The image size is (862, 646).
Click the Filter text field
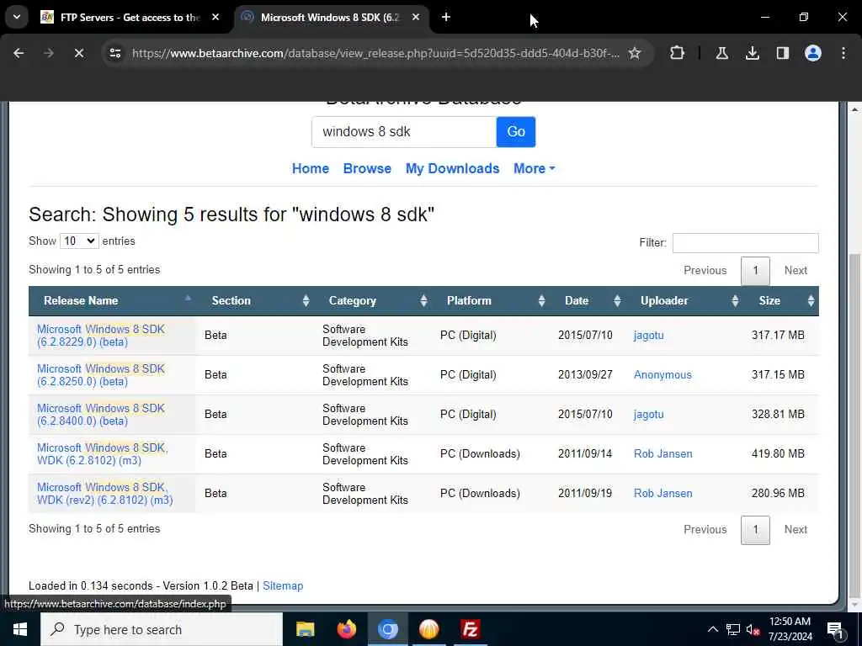point(745,243)
